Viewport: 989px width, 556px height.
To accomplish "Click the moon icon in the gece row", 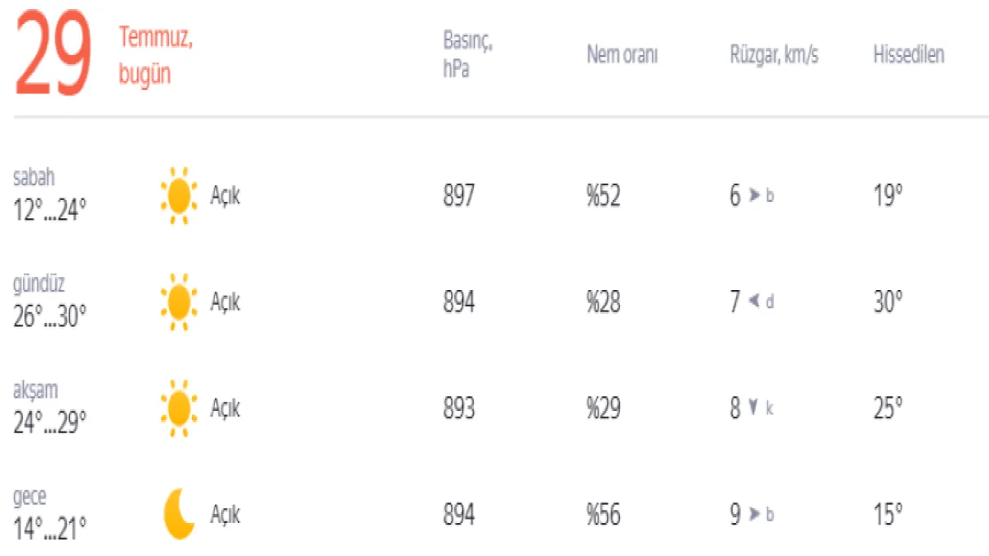I will pos(178,514).
